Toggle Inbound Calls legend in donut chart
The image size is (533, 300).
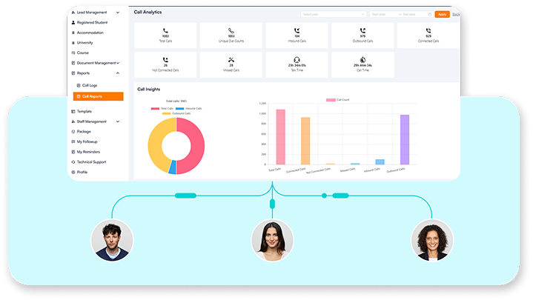pyautogui.click(x=191, y=108)
